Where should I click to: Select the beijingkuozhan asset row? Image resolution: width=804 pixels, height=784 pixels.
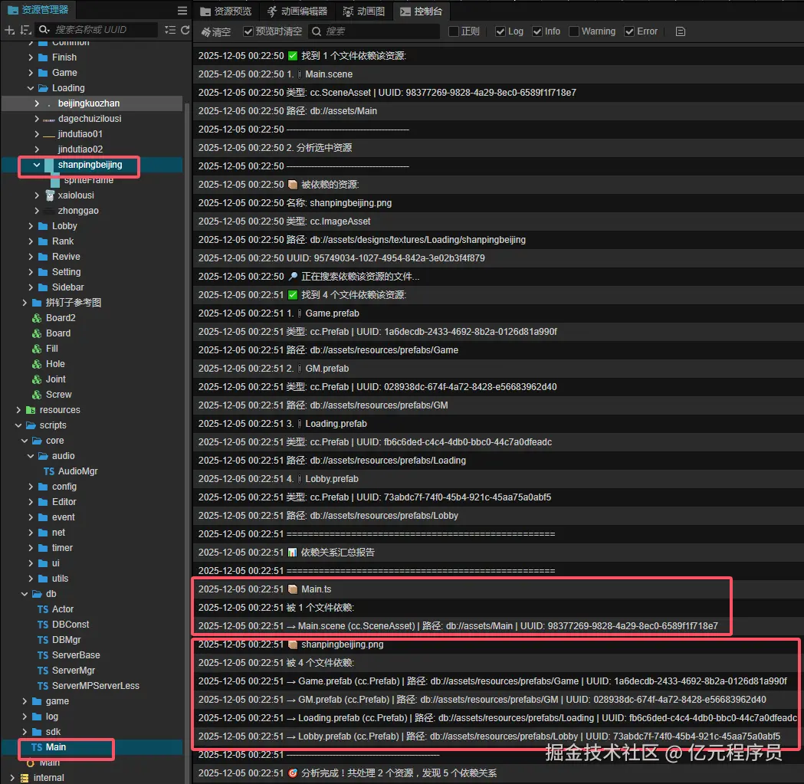(x=92, y=103)
